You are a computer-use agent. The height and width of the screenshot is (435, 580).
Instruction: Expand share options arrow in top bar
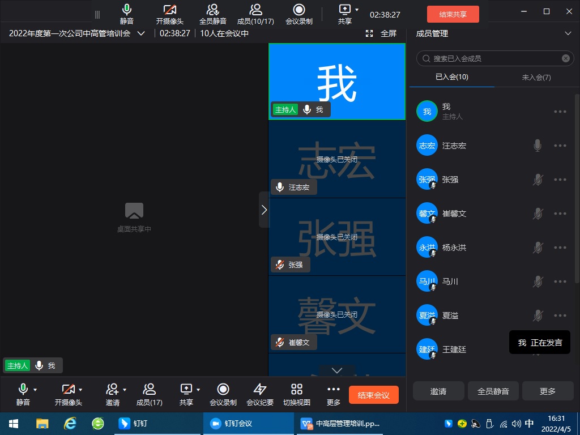click(357, 10)
